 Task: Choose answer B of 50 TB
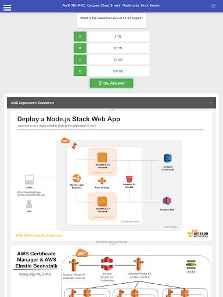[111, 48]
